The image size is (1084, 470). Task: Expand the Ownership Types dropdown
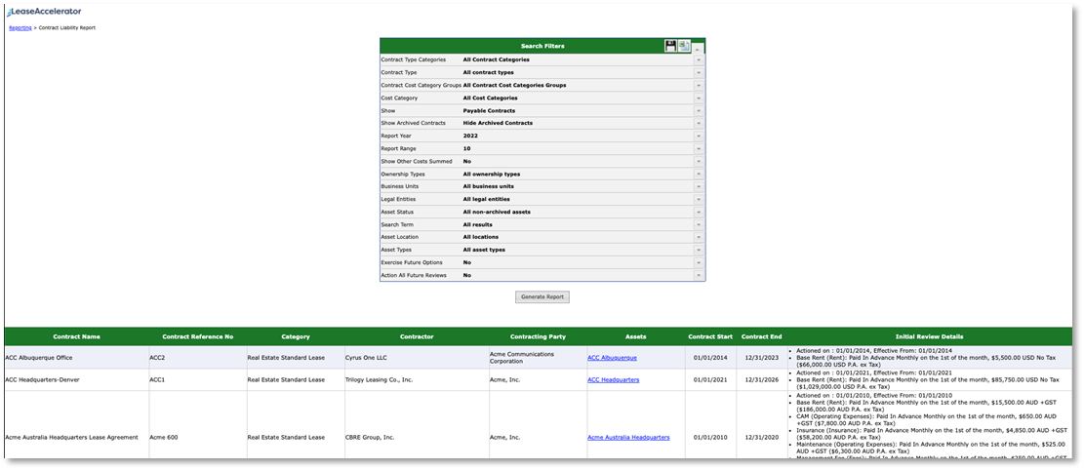(x=699, y=175)
